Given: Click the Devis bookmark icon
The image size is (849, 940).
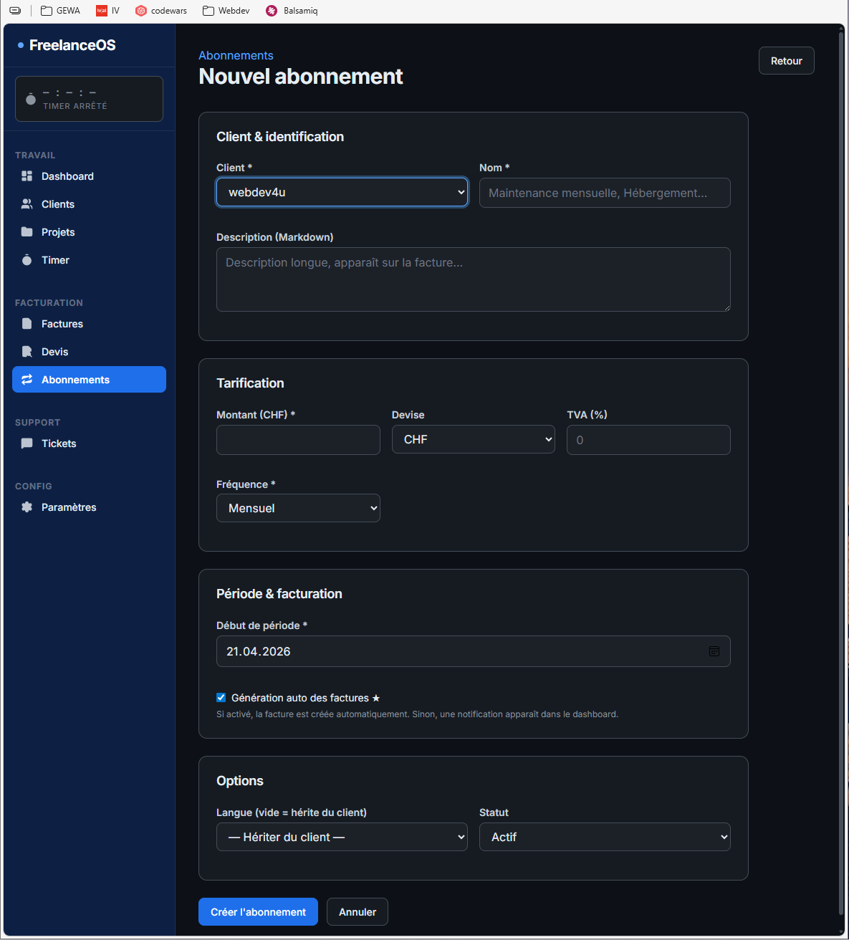Looking at the screenshot, I should pos(27,352).
